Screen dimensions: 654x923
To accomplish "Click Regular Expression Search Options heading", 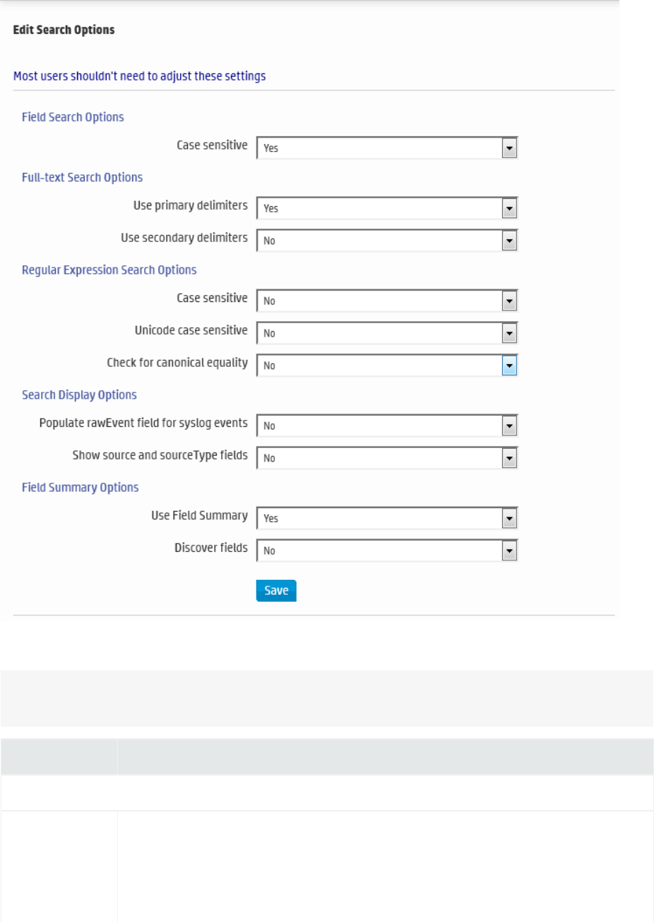I will (x=109, y=270).
